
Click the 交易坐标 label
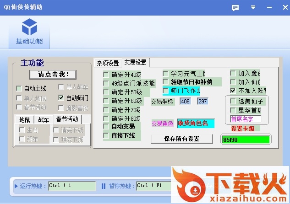click(x=162, y=102)
